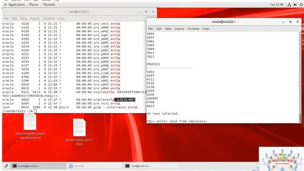
Task: Click ora_rsm0_orclp row in root terminal
Action: click(61, 47)
